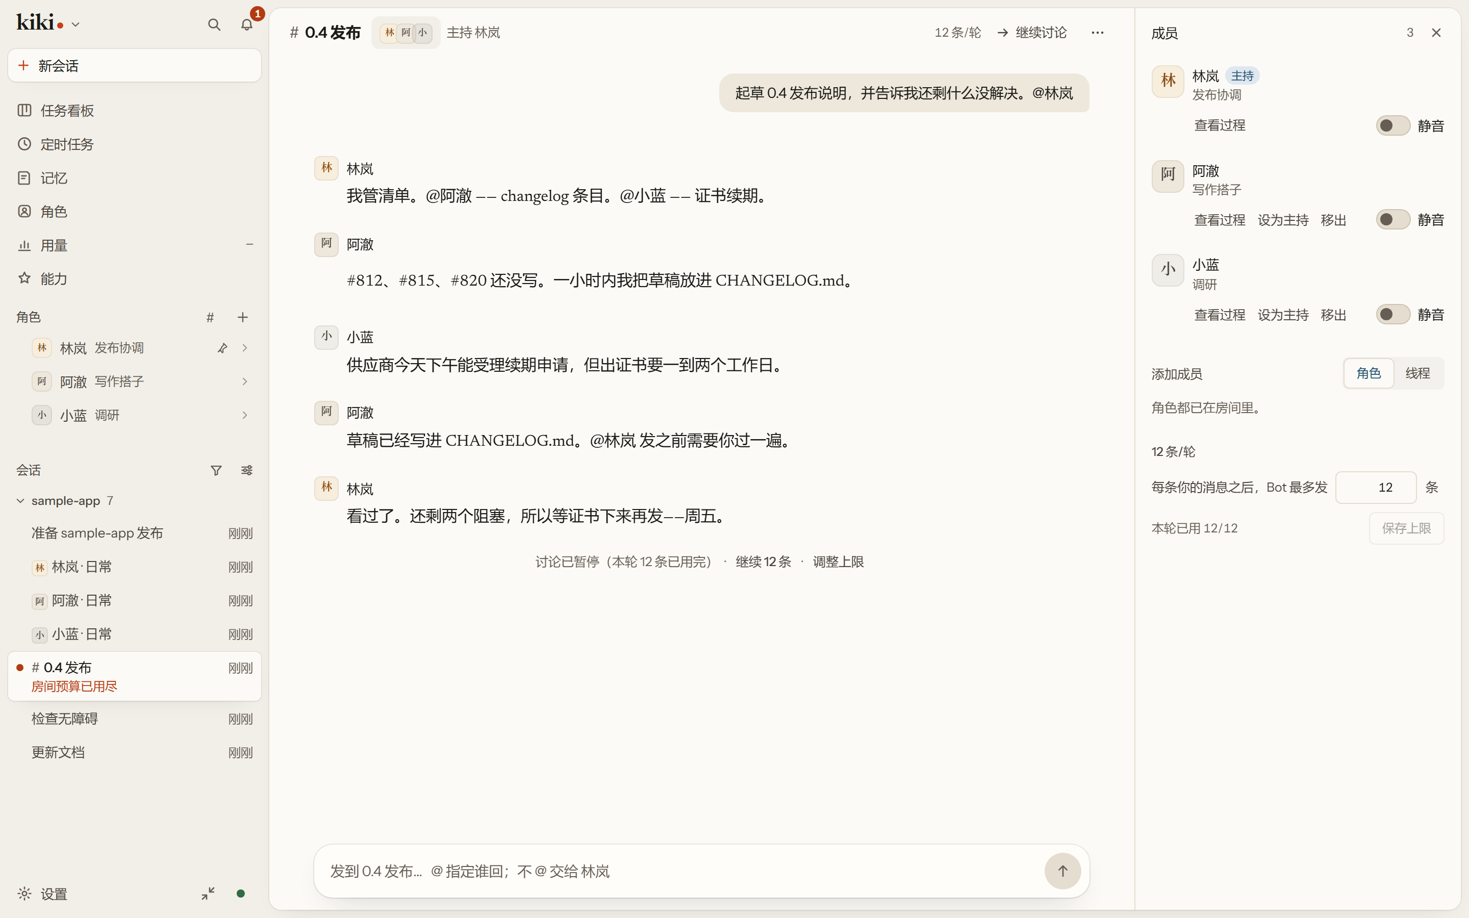Viewport: 1469px width, 918px height.
Task: Expand the 林岚 发布协调 role chevron
Action: pyautogui.click(x=245, y=348)
